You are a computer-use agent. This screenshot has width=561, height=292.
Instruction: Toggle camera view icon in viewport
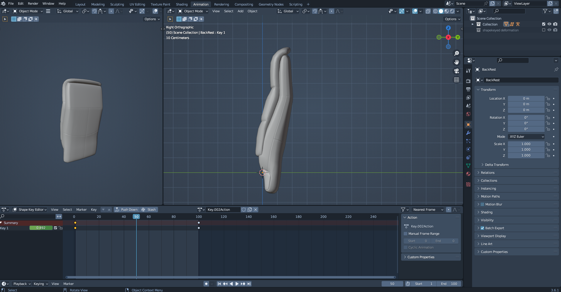(x=457, y=71)
